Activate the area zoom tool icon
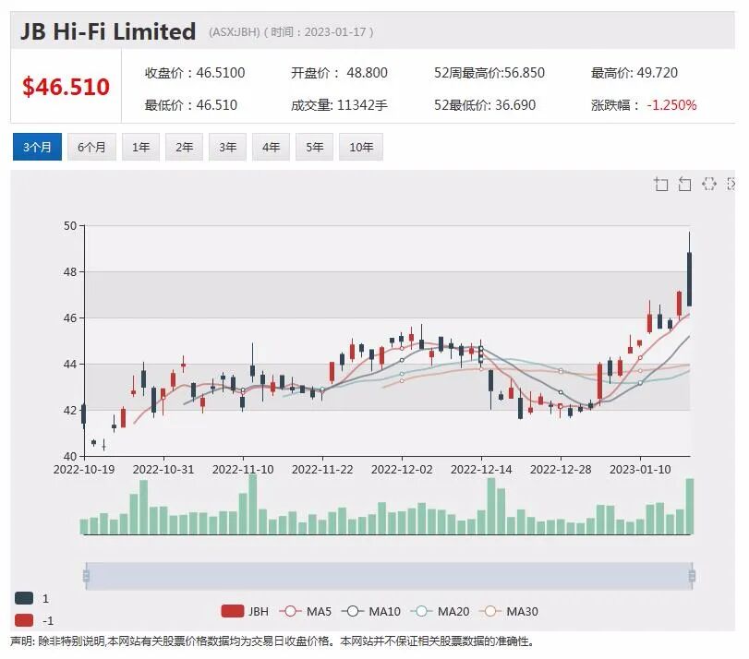This screenshot has height=659, width=749. (x=660, y=184)
